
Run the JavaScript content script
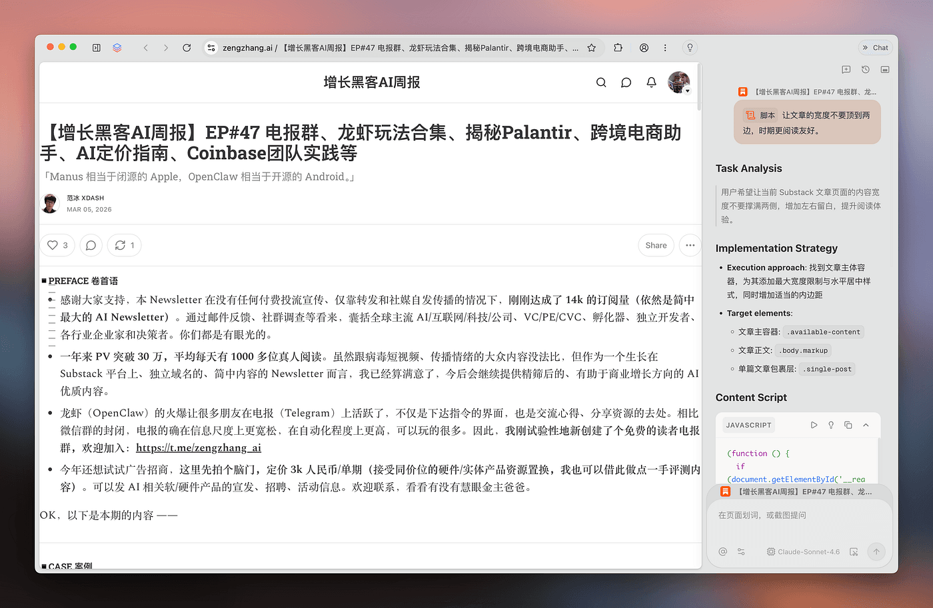pos(814,425)
